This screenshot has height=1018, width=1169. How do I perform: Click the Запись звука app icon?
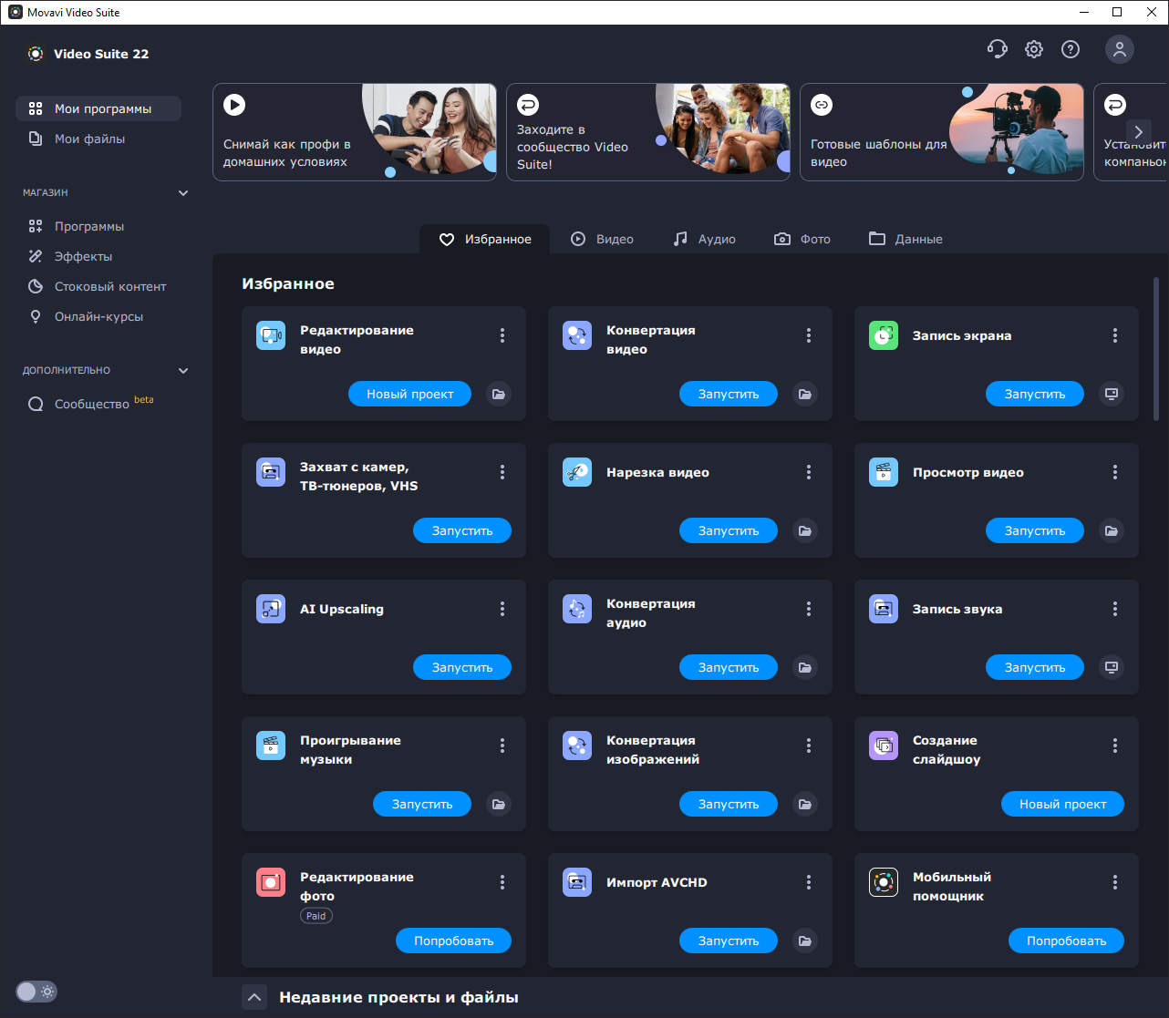pos(884,609)
